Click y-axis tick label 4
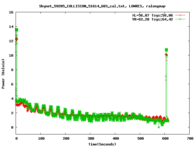 [12, 99]
